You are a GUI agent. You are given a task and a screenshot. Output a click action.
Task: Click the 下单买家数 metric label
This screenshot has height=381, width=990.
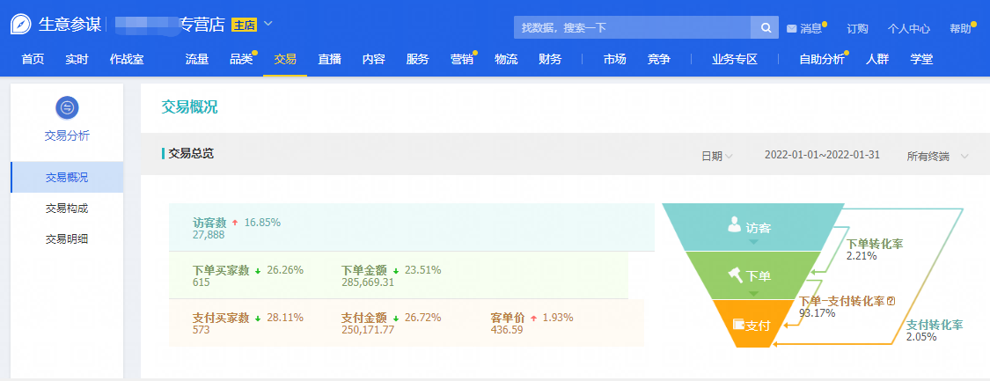221,270
